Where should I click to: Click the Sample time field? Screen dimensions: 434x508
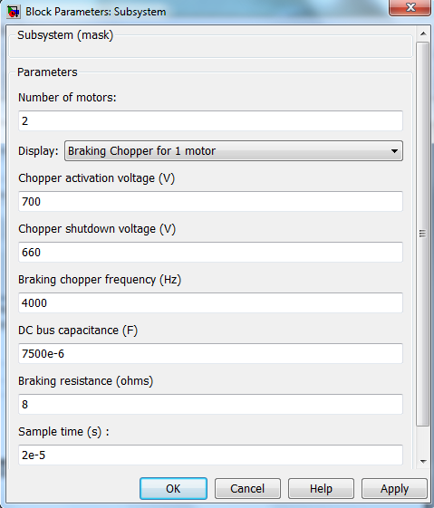pyautogui.click(x=210, y=455)
